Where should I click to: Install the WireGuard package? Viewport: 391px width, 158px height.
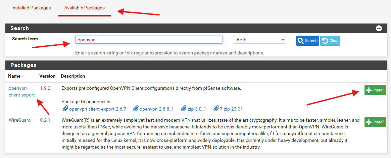(375, 122)
